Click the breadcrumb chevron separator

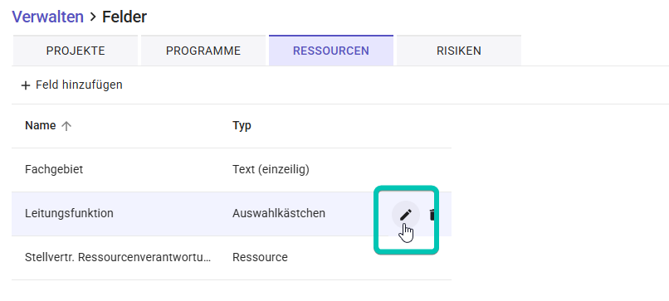tap(93, 17)
